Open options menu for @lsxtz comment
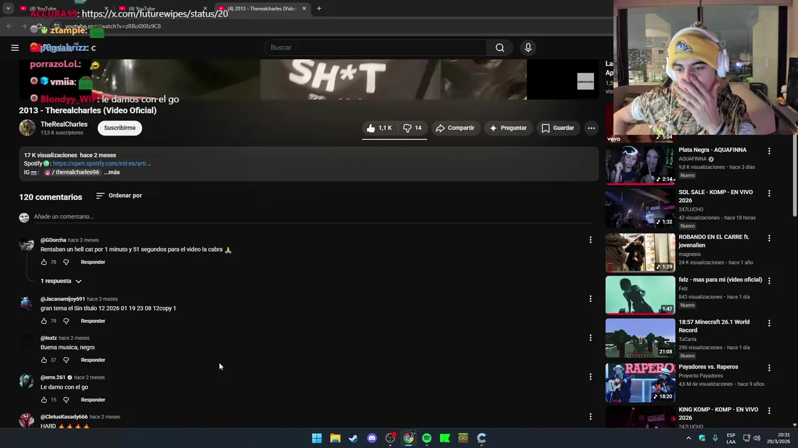798x448 pixels. tap(590, 338)
